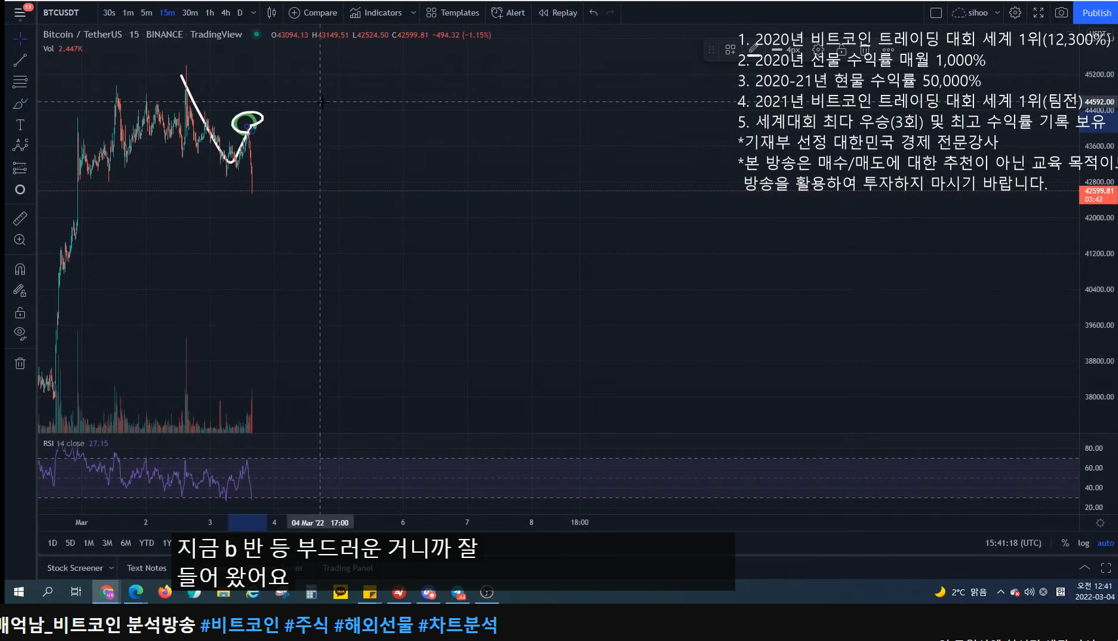Open the icons and shapes tool
Screen dimensions: 1118x641
pos(20,190)
